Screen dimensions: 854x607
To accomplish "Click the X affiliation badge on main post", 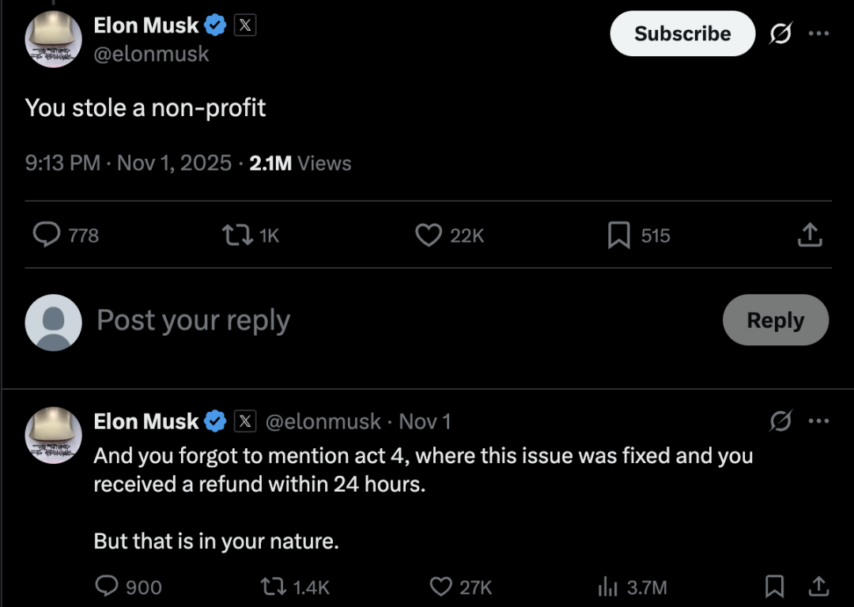I will [x=245, y=25].
